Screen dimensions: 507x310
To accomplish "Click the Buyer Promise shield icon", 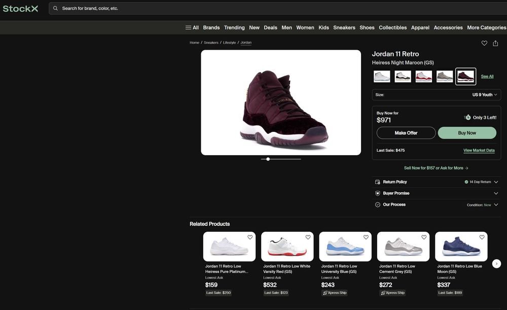I will (377, 193).
